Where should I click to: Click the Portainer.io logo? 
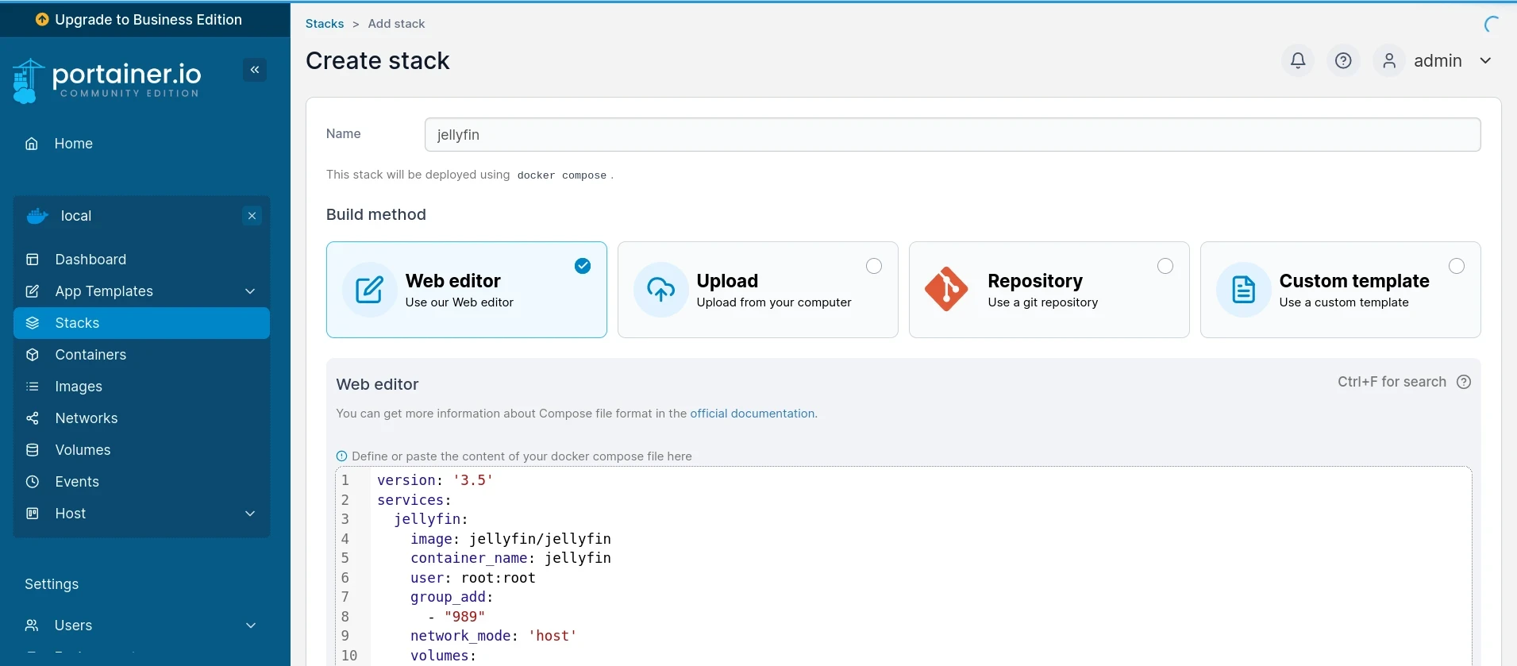click(108, 81)
